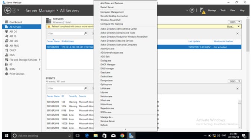Viewport: 251px width, 140px height.
Task: Open the Store app from taskbar
Action: coord(104,136)
